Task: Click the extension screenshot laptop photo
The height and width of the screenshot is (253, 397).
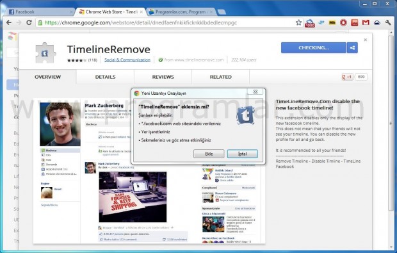Action: [133, 197]
